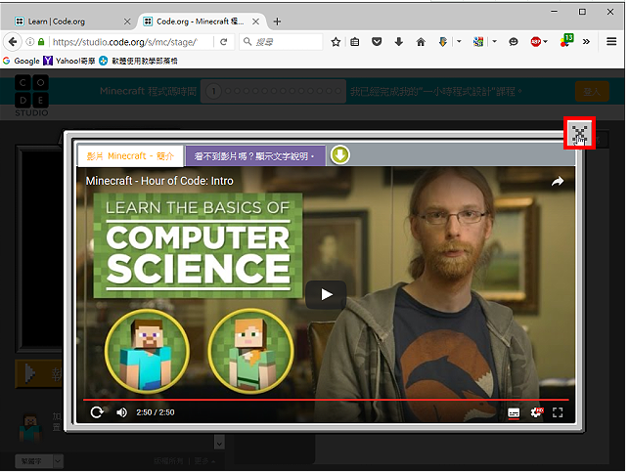Open the downloads arrow icon
The width and height of the screenshot is (629, 474).
click(399, 42)
